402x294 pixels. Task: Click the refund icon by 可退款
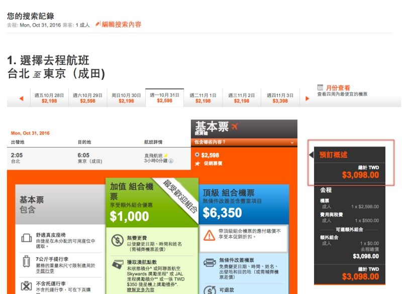[x=210, y=290]
